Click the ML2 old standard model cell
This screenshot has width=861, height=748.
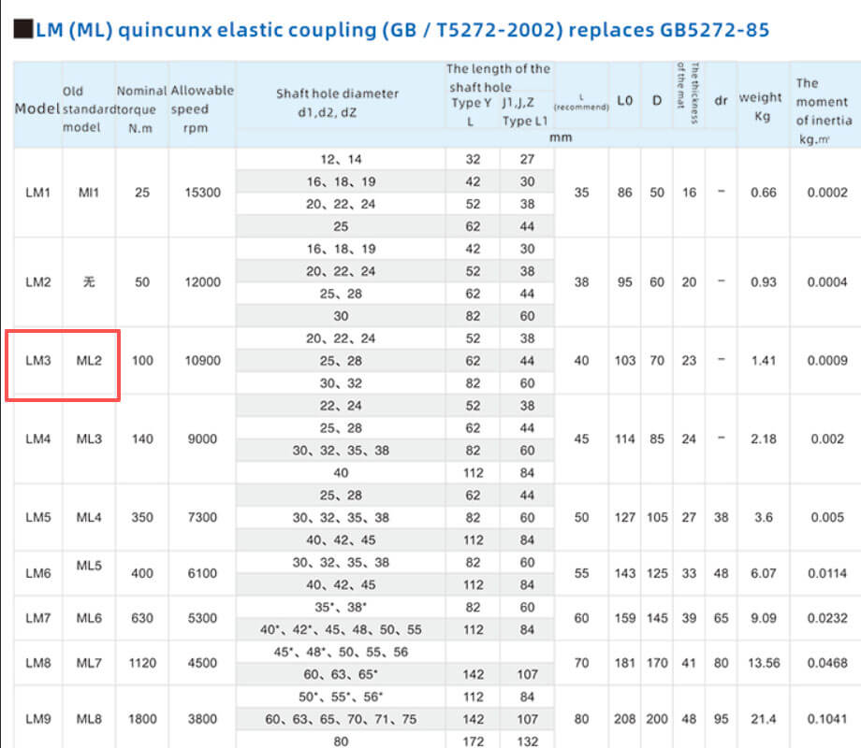coord(89,361)
